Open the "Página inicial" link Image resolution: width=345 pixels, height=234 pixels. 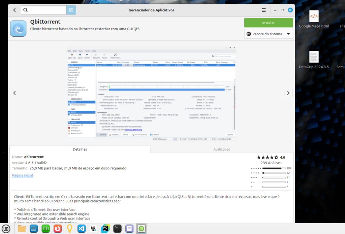pyautogui.click(x=22, y=175)
